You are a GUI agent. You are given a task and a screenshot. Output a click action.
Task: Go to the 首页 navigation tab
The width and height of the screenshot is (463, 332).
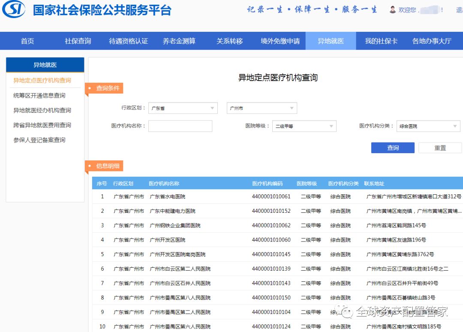tap(27, 41)
